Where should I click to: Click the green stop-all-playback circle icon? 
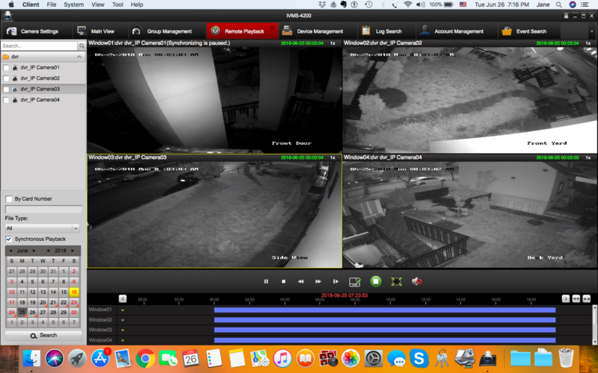(x=376, y=282)
